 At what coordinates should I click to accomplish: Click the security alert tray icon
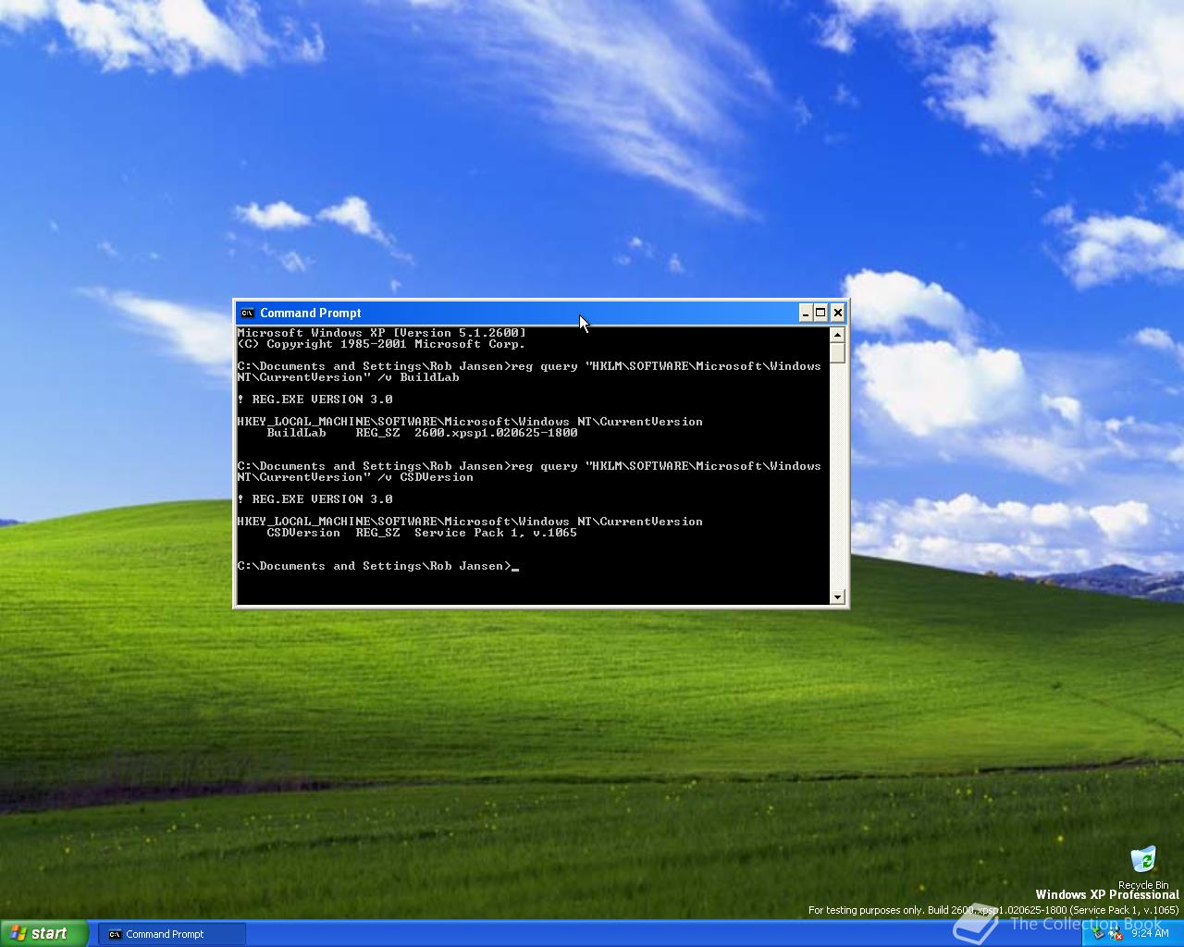1116,934
